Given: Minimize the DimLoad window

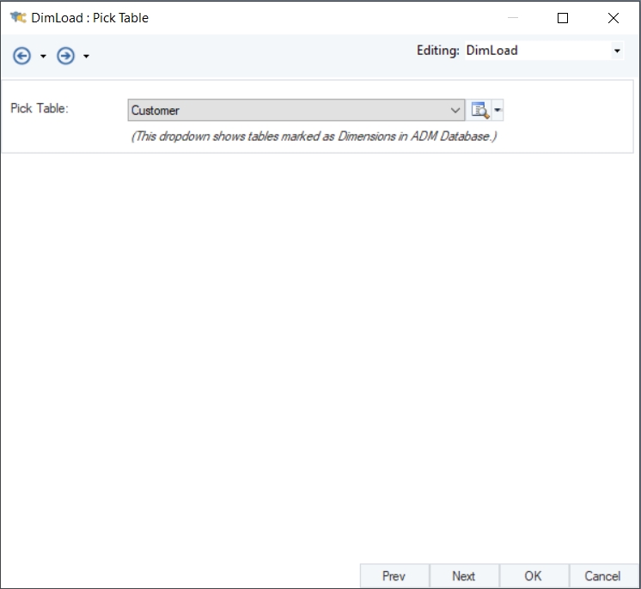Looking at the screenshot, I should (513, 17).
